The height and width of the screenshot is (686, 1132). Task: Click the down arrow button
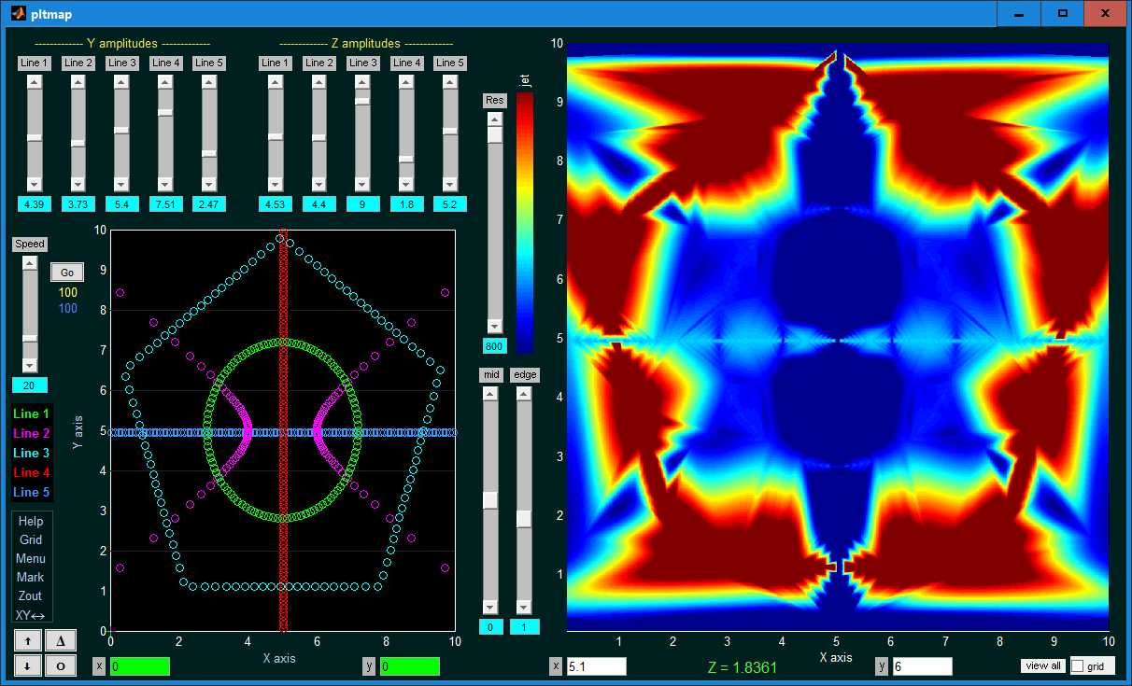coord(28,666)
